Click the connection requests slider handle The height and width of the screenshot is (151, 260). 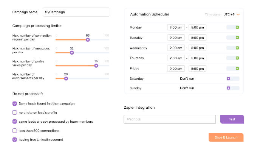pos(88,40)
